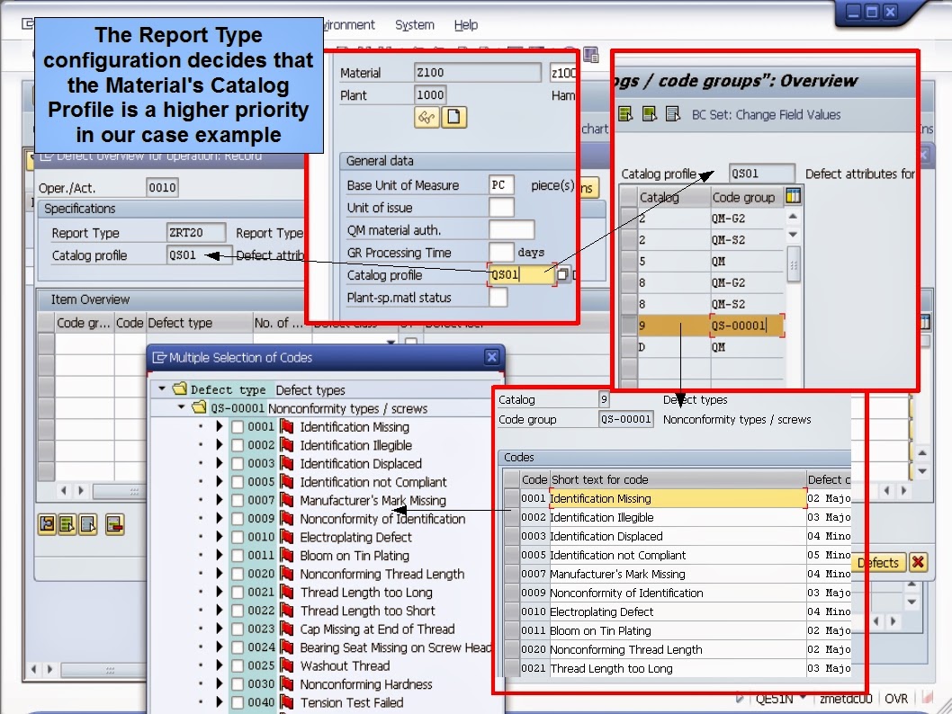Open the Help menu

tap(466, 24)
